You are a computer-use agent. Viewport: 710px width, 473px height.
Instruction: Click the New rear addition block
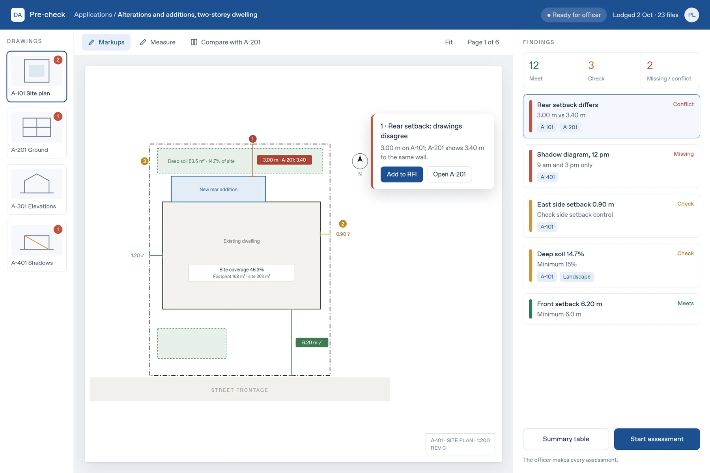[x=218, y=189]
